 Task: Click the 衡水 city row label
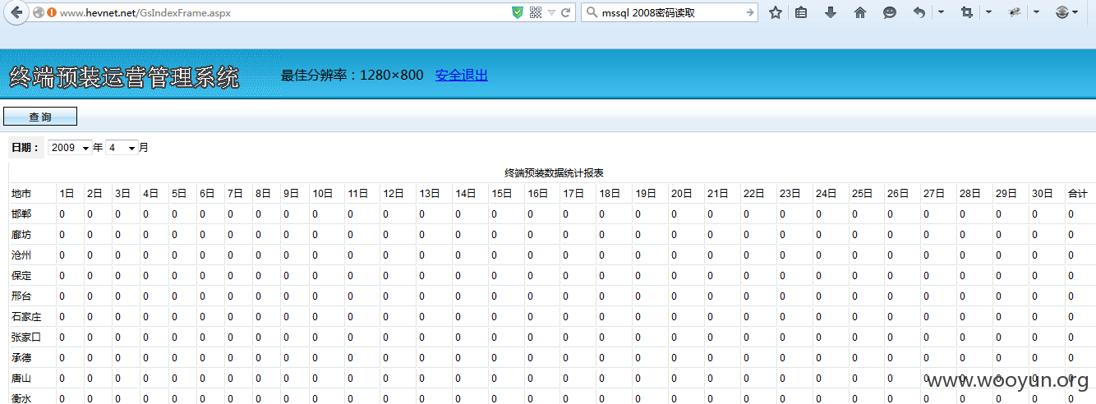pyautogui.click(x=21, y=398)
